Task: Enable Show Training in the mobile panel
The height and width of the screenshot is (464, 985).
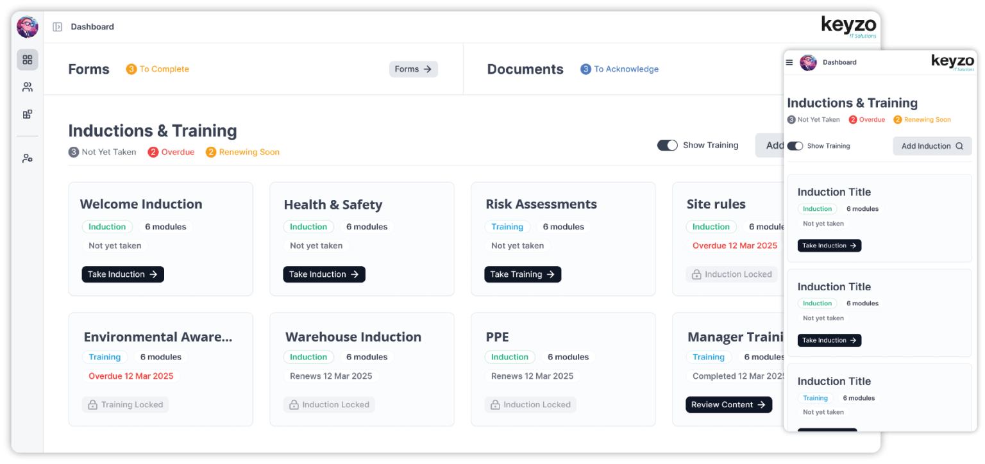Action: (x=795, y=145)
